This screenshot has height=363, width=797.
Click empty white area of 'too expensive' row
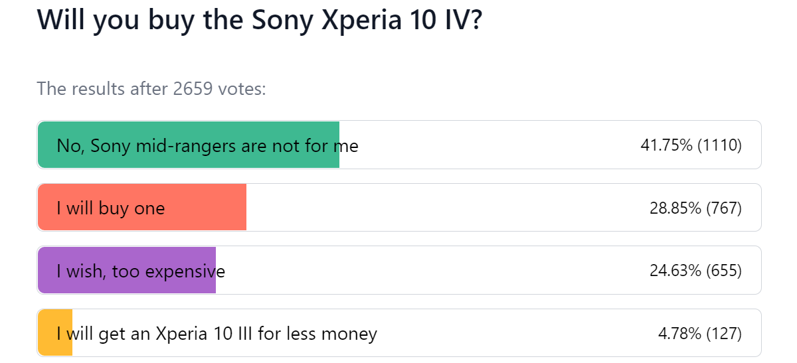click(438, 270)
